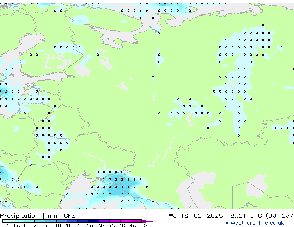The image size is (294, 227).
Task: Click the '(00+237' forecast run offset text
Action: click(280, 216)
